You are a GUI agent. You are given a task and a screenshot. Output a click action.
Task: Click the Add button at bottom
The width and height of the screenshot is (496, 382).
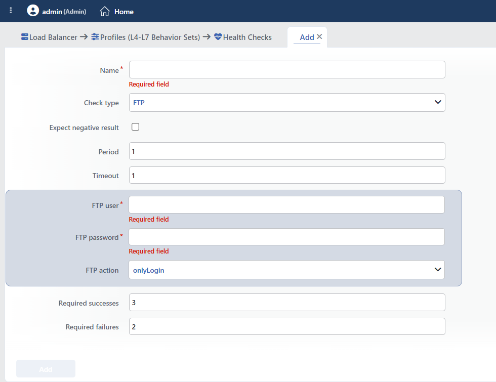point(46,369)
